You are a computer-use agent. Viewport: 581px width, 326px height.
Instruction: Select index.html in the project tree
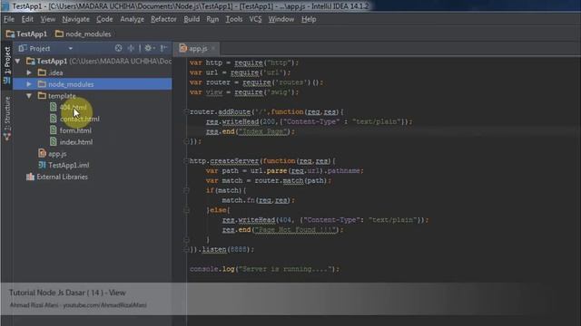pyautogui.click(x=76, y=142)
